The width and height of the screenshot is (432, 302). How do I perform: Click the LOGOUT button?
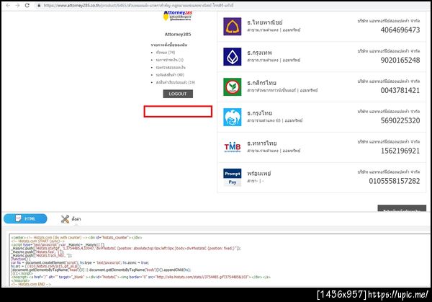point(178,94)
